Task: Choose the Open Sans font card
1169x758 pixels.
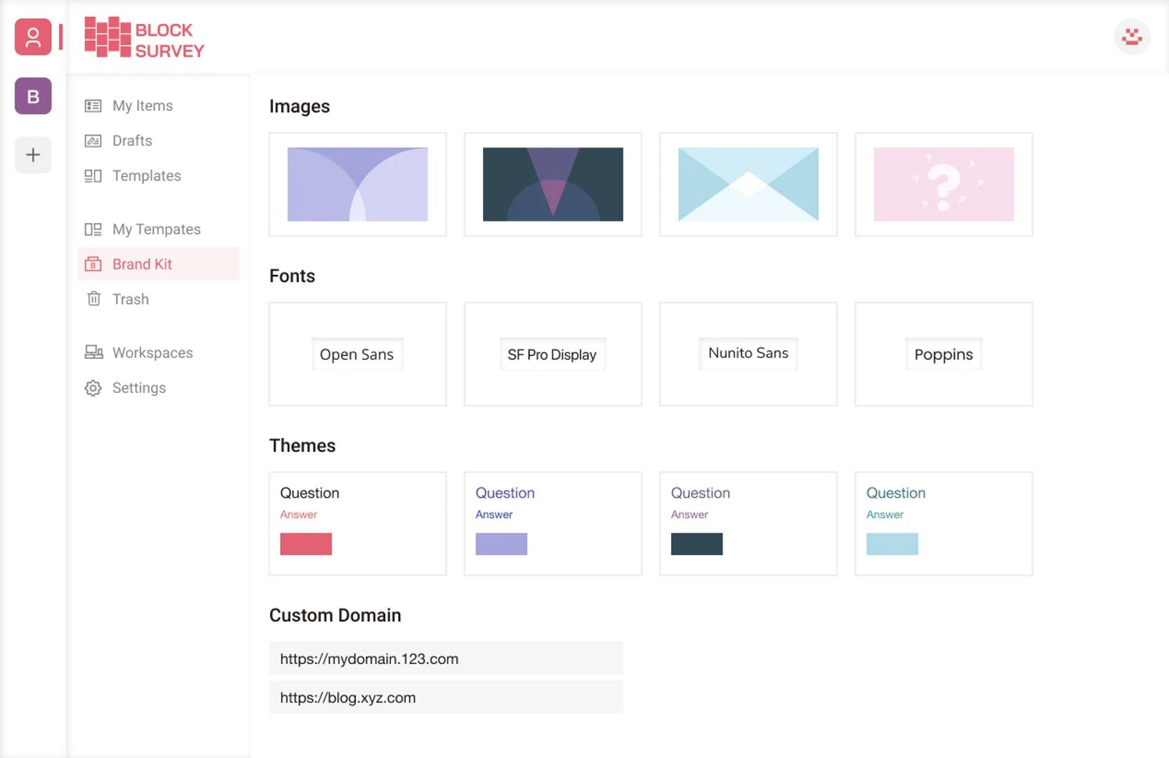Action: tap(357, 354)
